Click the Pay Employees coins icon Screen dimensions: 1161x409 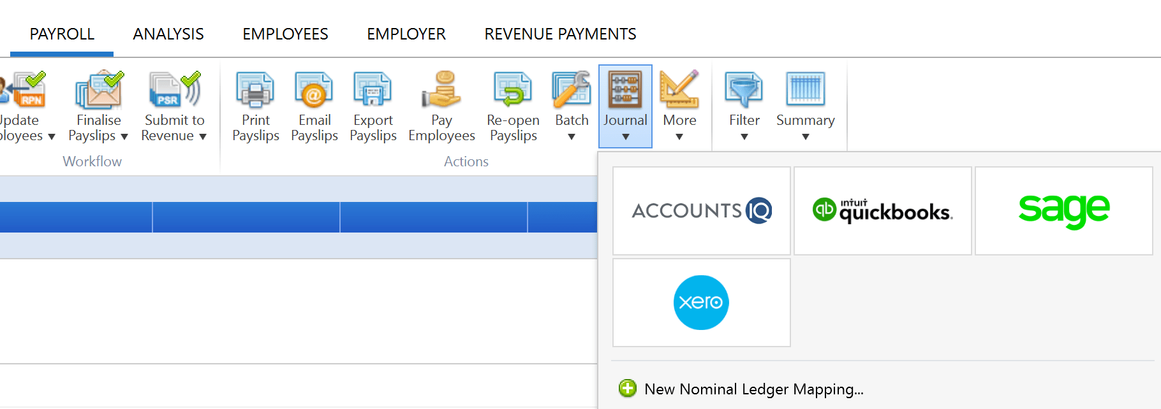click(x=441, y=89)
